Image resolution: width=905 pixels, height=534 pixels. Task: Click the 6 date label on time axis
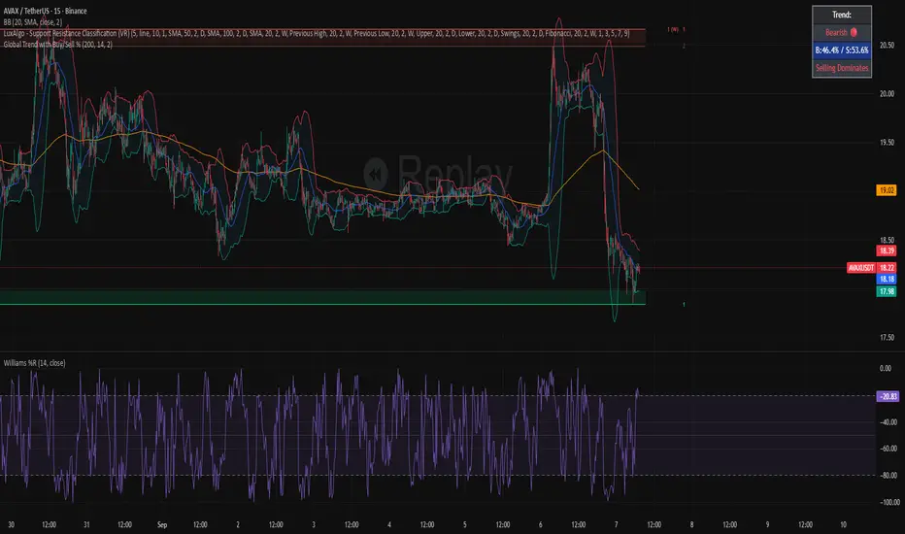tap(540, 524)
